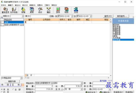Screen dimensions: 136x93
Task: Click the horizontal scrollbar right arrow
Action: click(x=108, y=78)
